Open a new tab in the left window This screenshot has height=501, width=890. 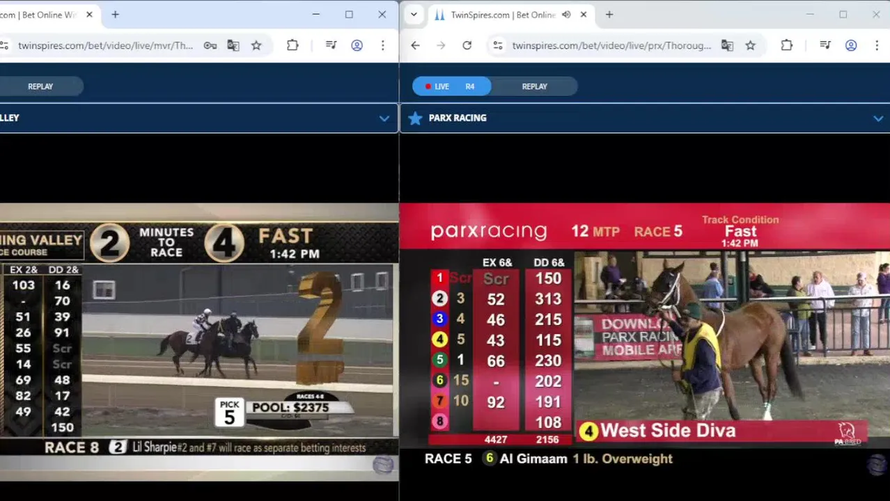(x=115, y=15)
